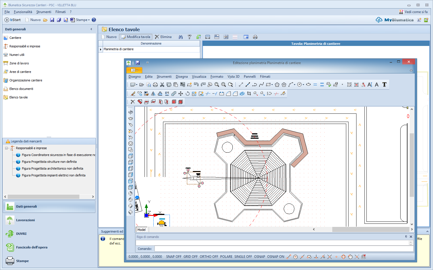Click the Mirror tool icon
This screenshot has height=270, width=433.
click(153, 94)
